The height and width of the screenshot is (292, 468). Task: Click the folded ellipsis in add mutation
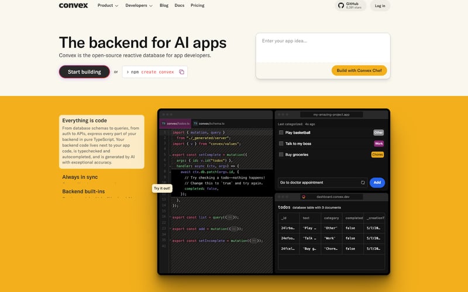pos(234,229)
